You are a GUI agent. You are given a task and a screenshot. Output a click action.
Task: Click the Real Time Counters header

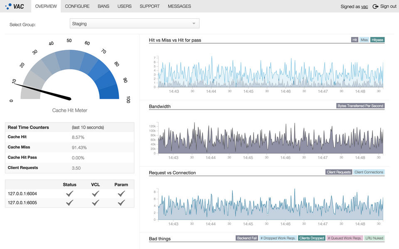point(28,127)
